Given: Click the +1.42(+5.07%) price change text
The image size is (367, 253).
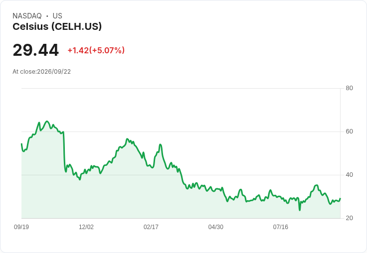Looking at the screenshot, I should pyautogui.click(x=96, y=50).
